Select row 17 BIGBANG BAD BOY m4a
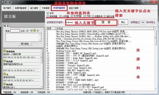This screenshot has height=95, width=159. tap(100, 70)
